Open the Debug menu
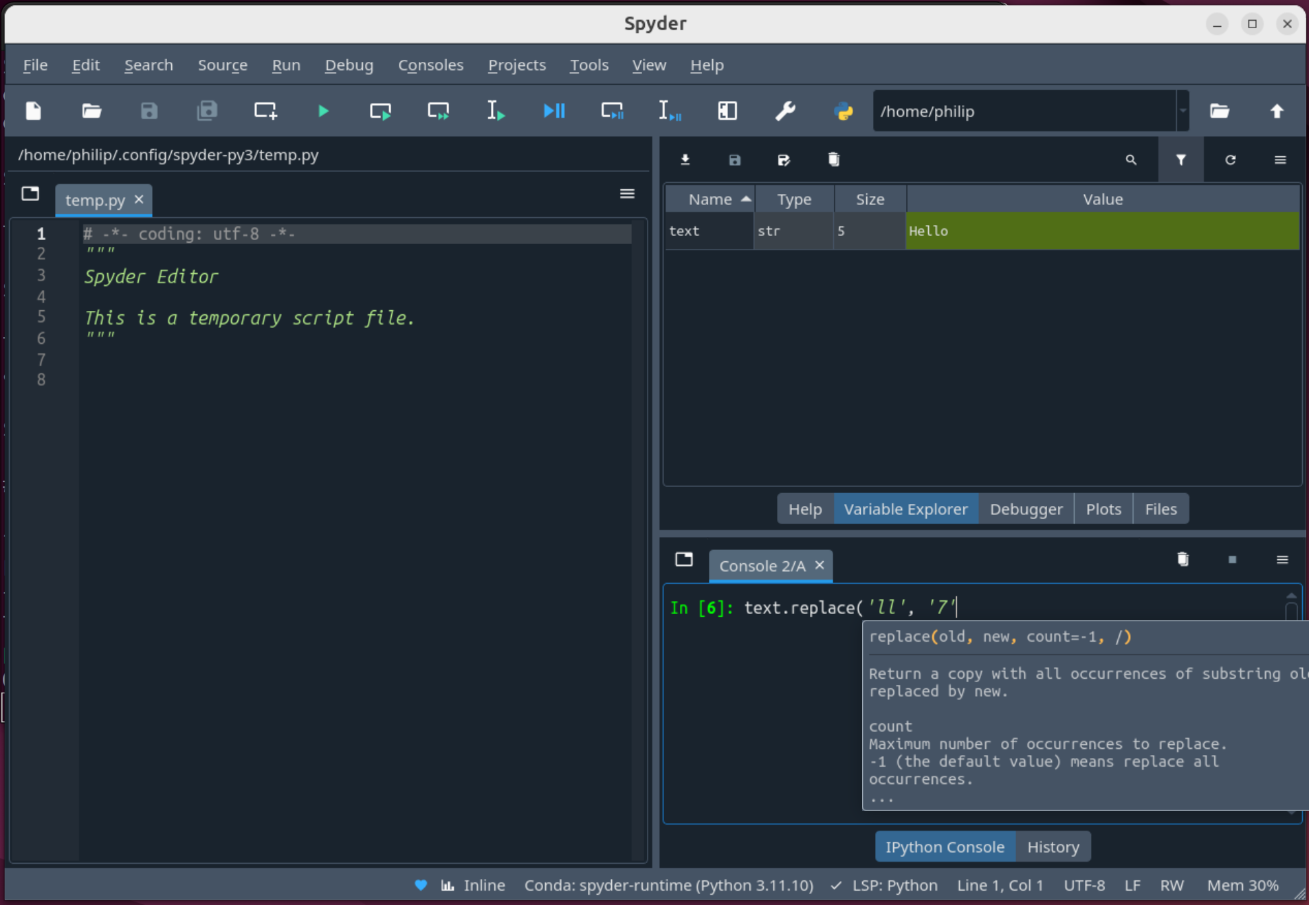 pos(349,65)
